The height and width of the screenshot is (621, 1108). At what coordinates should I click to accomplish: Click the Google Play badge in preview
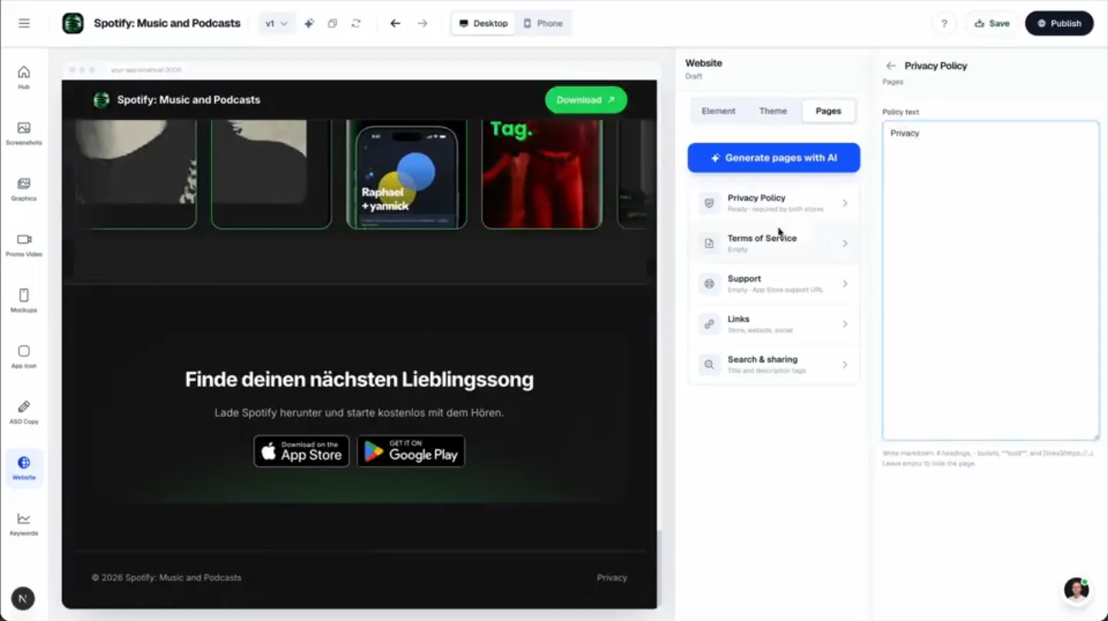pos(411,451)
